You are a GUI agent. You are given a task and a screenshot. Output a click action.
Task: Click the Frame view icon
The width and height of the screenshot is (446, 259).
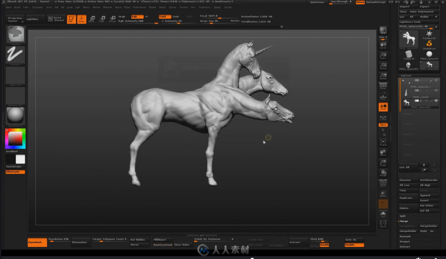pyautogui.click(x=383, y=143)
